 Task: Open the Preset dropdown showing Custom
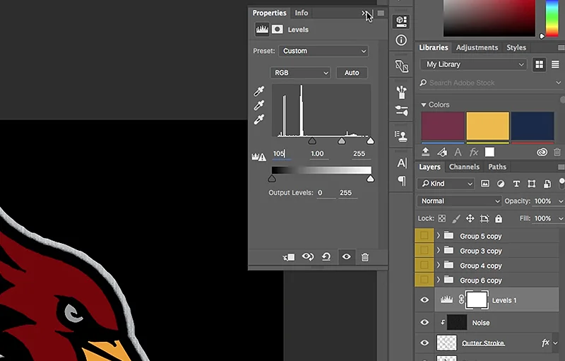pos(323,51)
